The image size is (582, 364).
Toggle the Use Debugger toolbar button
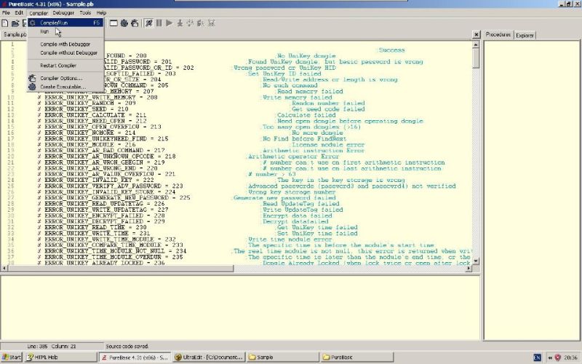point(149,23)
